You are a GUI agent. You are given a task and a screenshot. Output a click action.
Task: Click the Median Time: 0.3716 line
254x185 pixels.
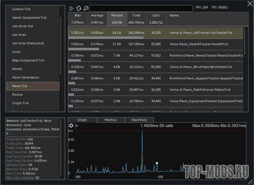click(22, 169)
